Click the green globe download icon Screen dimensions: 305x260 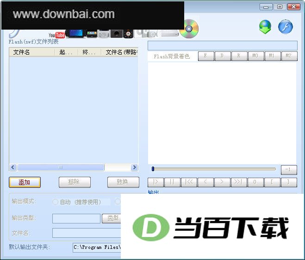tap(265, 27)
